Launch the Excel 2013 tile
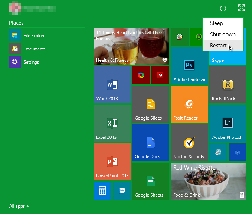Image resolution: width=252 pixels, height=214 pixels. [112, 123]
